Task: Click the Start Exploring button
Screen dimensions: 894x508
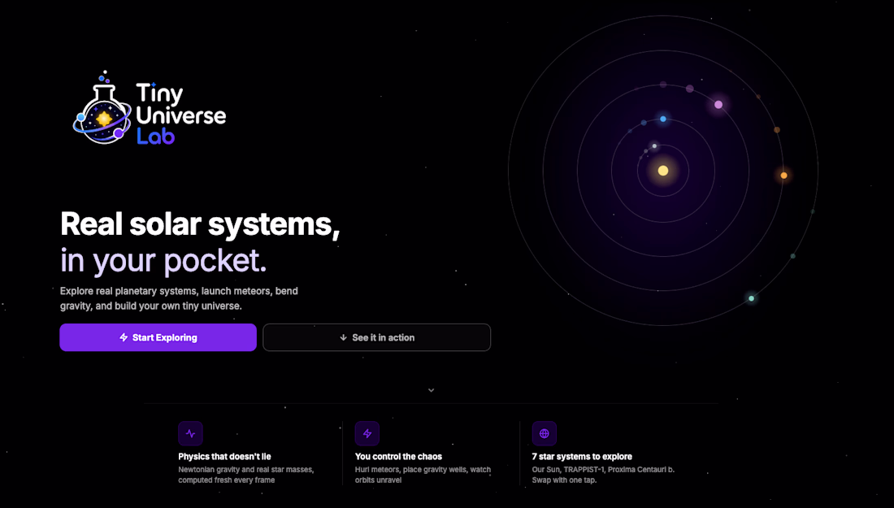Action: (x=158, y=337)
